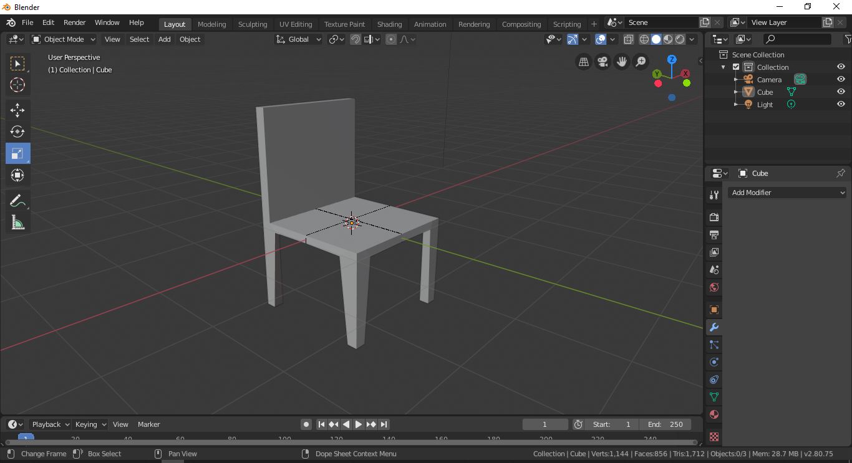852x463 pixels.
Task: Select the Measure tool
Action: pos(17,222)
